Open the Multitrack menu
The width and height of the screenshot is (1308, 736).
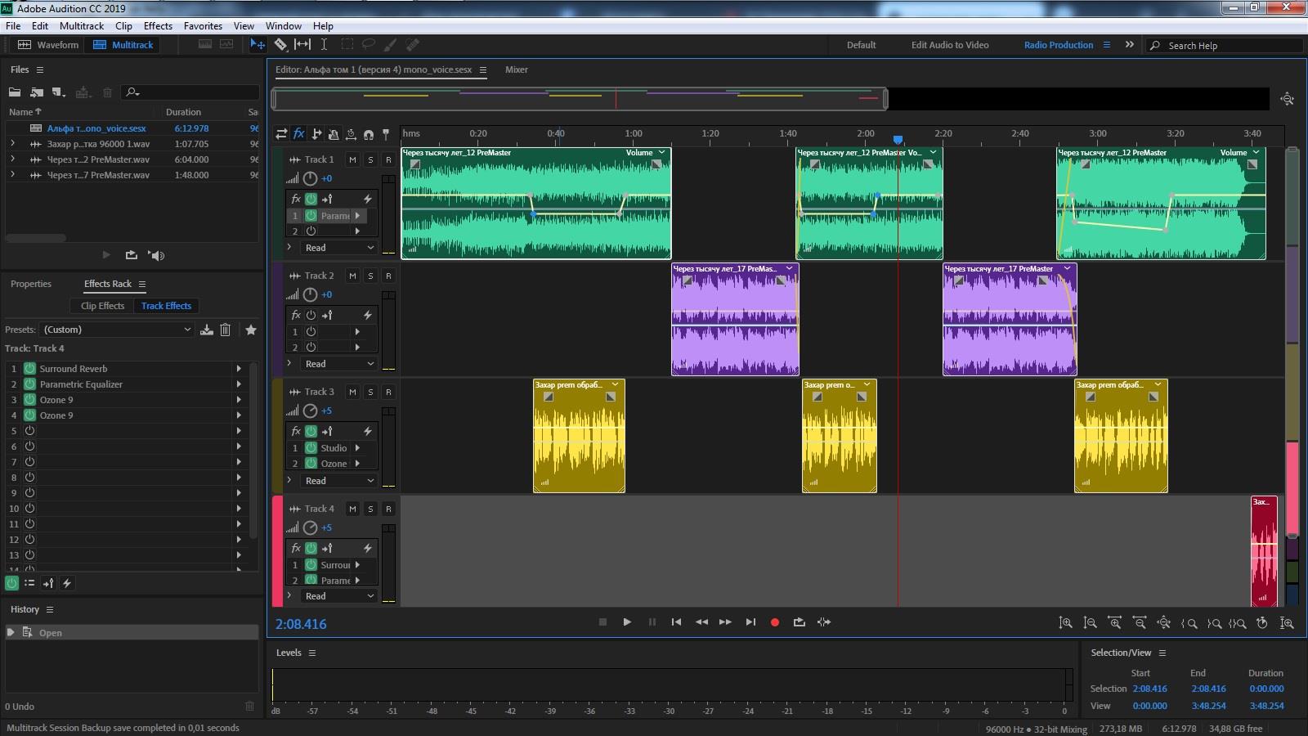(81, 26)
